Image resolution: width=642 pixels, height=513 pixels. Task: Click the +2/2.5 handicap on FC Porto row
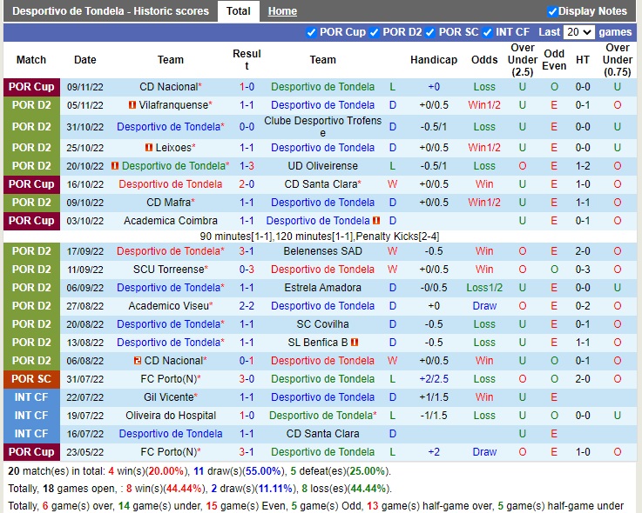pyautogui.click(x=434, y=379)
